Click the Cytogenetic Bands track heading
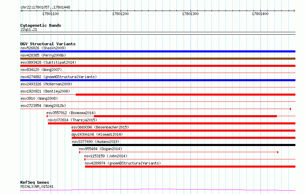305x194 pixels. (x=41, y=25)
